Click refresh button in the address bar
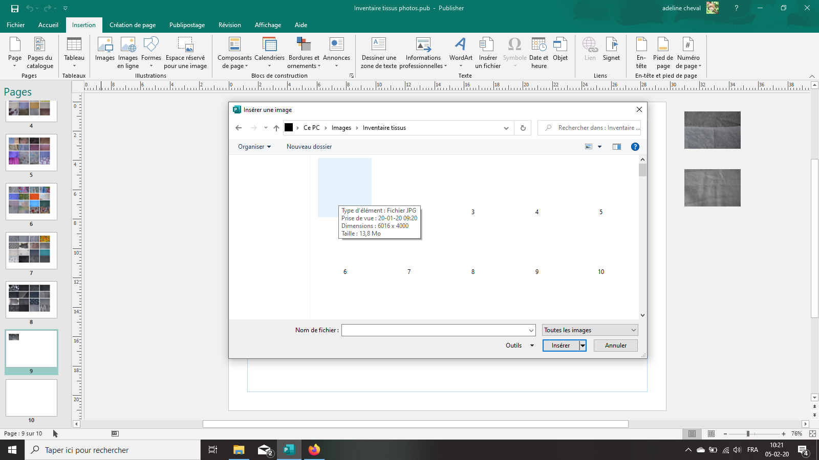This screenshot has width=819, height=460. (x=523, y=128)
